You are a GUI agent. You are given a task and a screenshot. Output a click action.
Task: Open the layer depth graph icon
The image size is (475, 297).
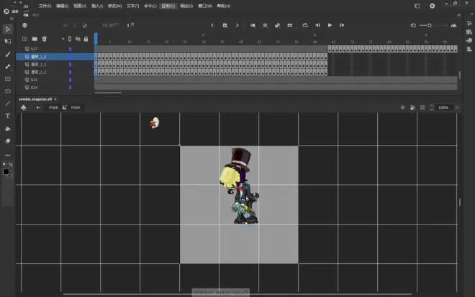(85, 26)
